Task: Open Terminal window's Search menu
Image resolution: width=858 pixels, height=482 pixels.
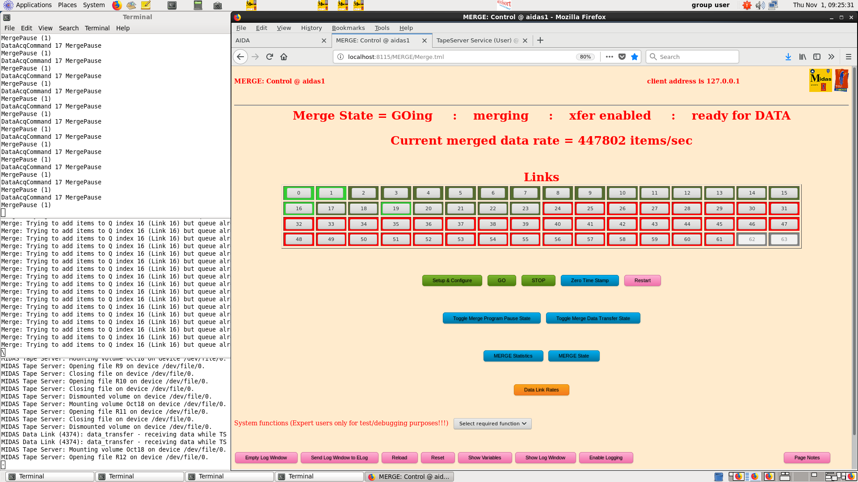Action: coord(69,28)
